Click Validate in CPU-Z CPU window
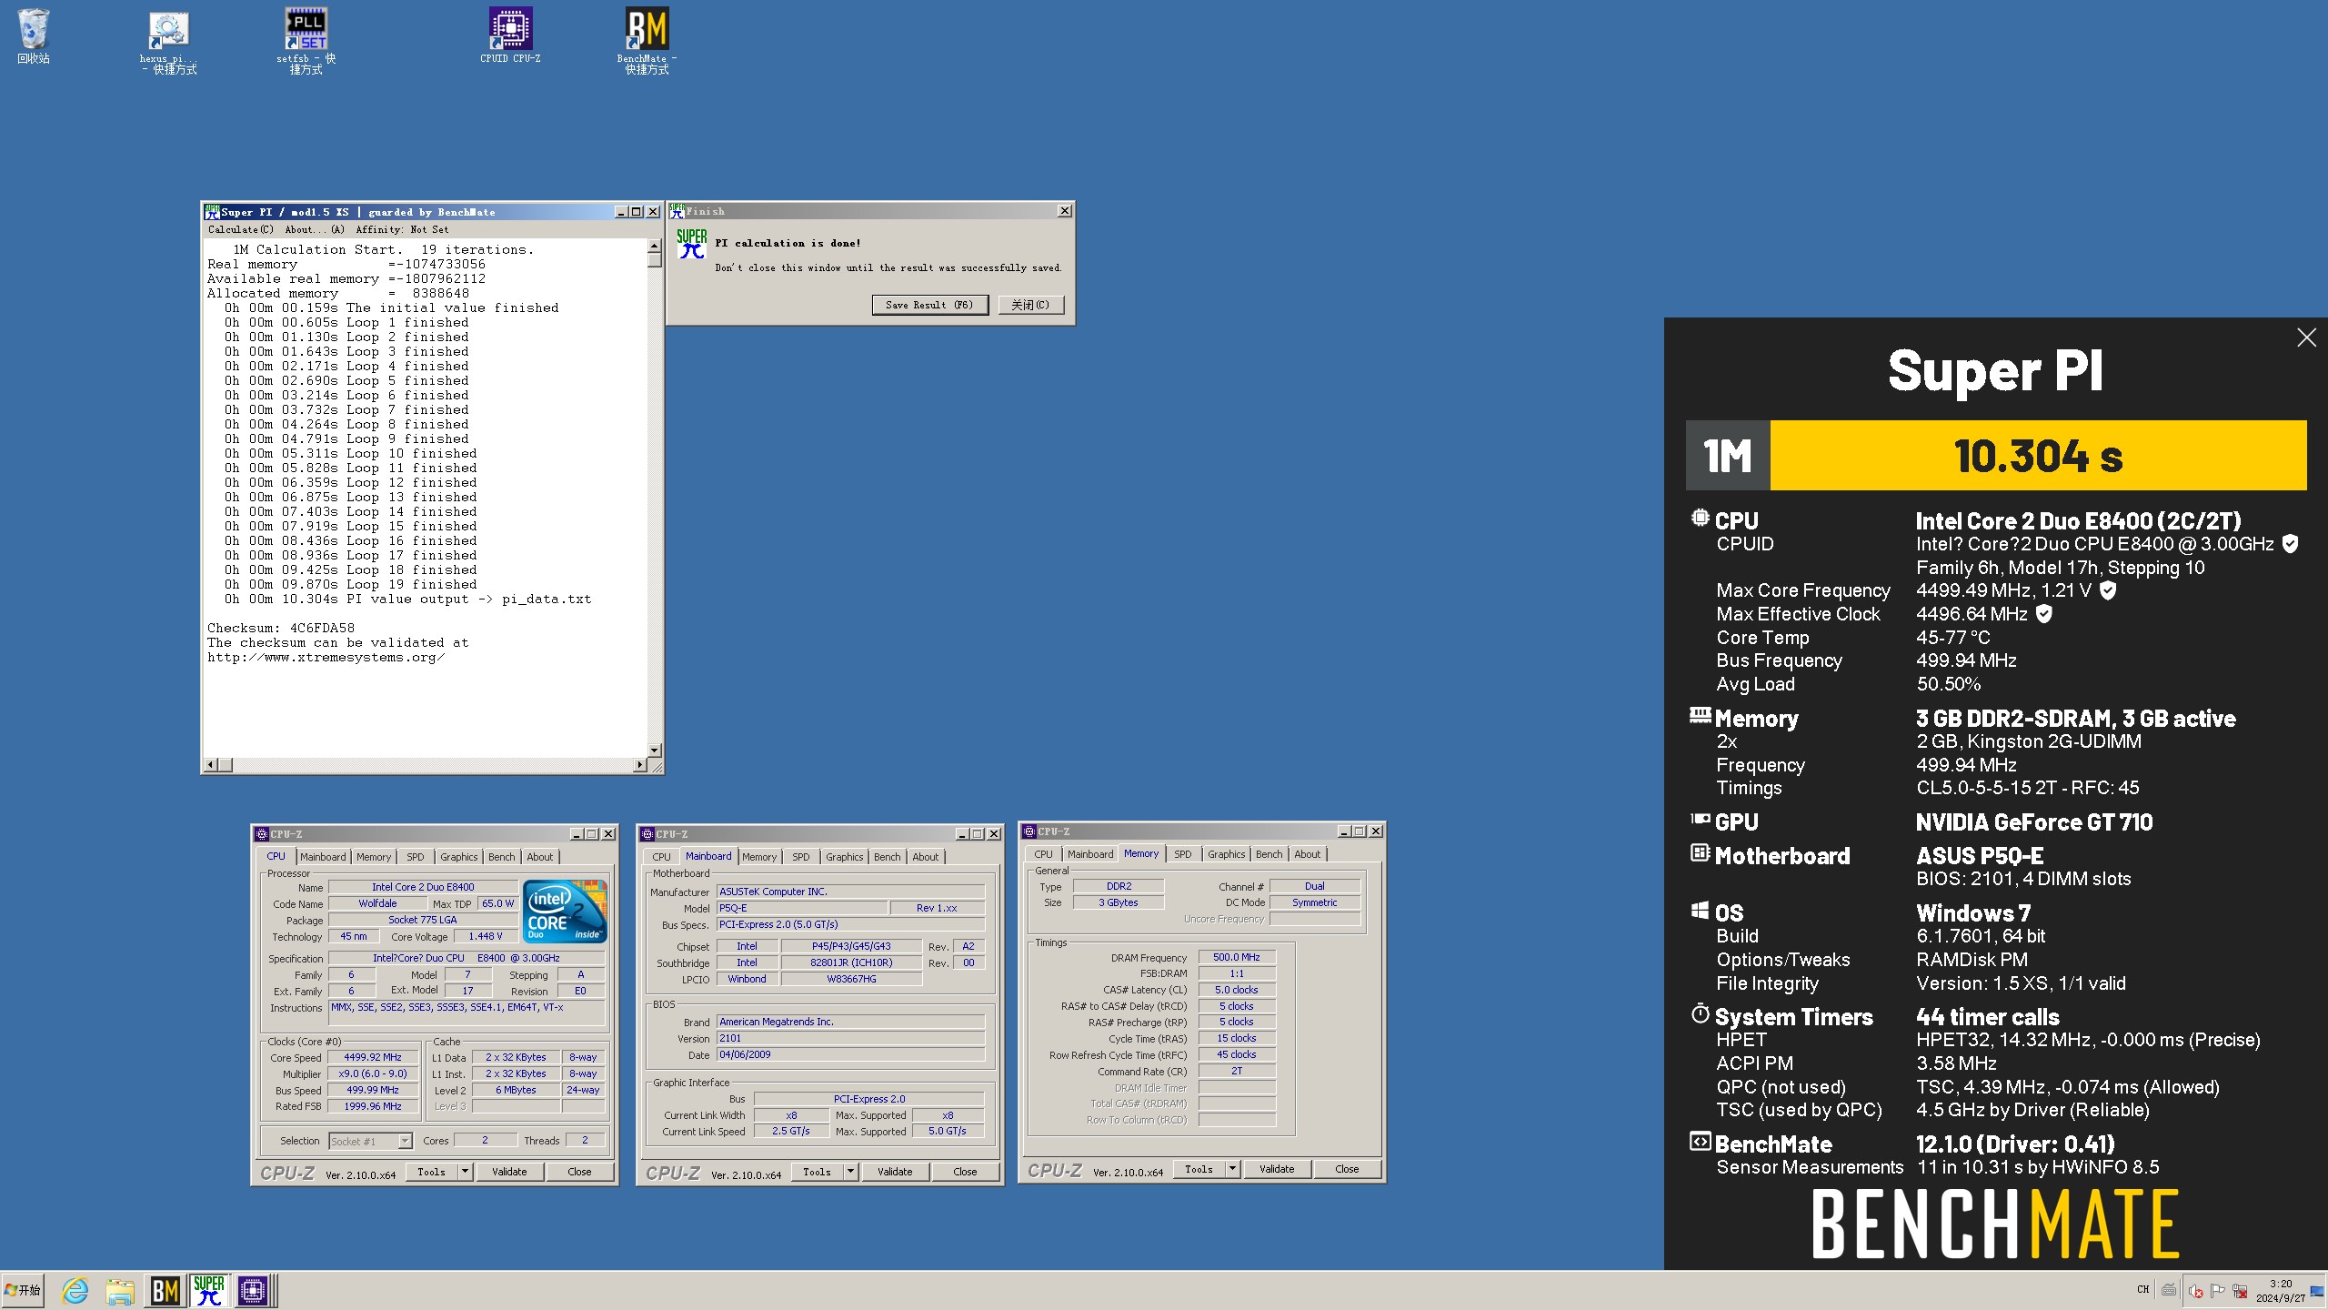The image size is (2328, 1310). pos(509,1172)
